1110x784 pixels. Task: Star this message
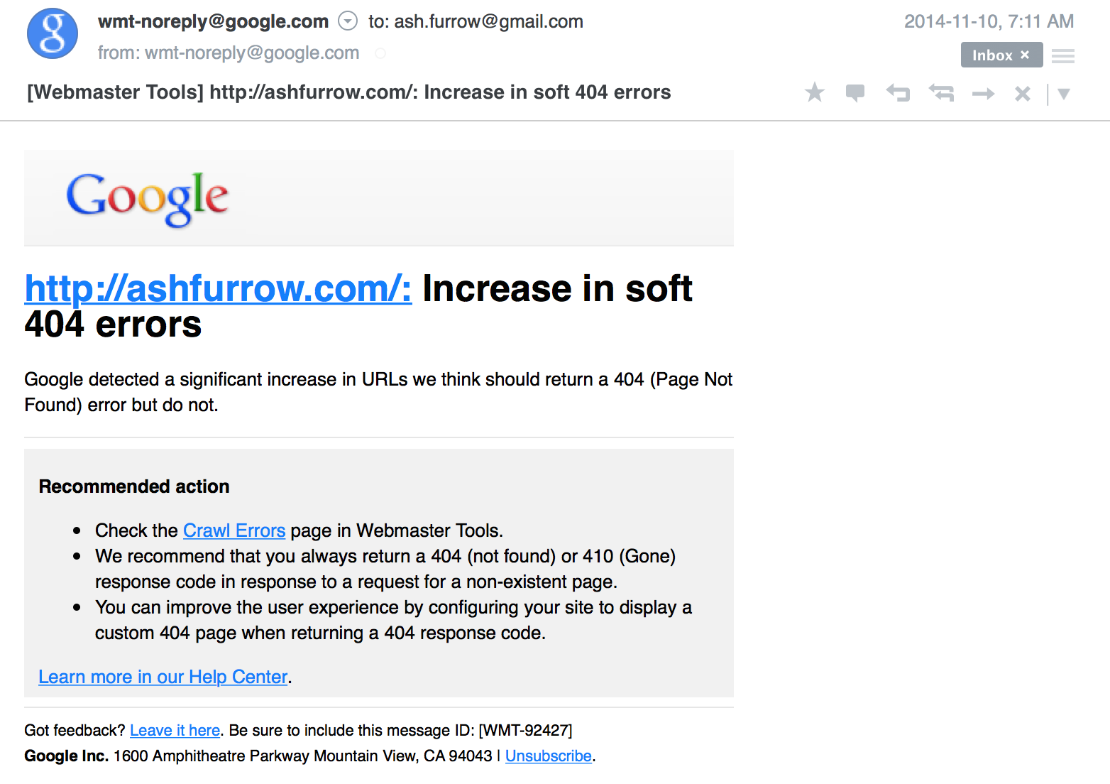(814, 92)
